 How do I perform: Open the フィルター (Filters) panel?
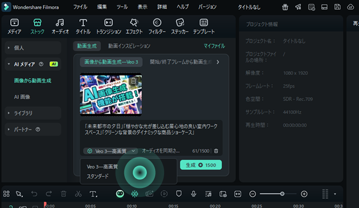coord(157,27)
